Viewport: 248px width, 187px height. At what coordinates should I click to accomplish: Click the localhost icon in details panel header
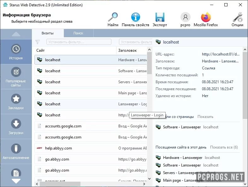(158, 42)
